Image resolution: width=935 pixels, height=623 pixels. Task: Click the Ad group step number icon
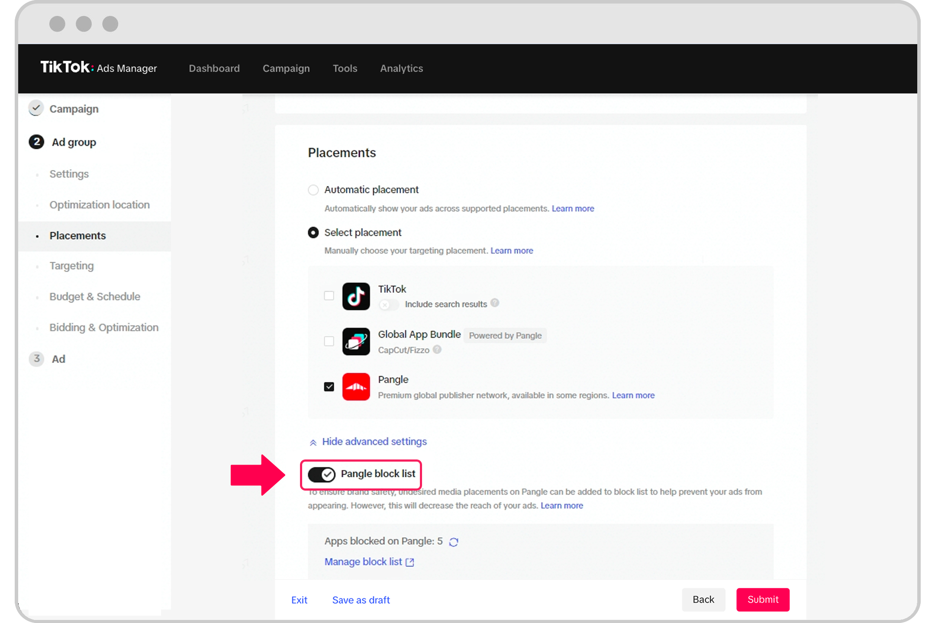point(35,142)
